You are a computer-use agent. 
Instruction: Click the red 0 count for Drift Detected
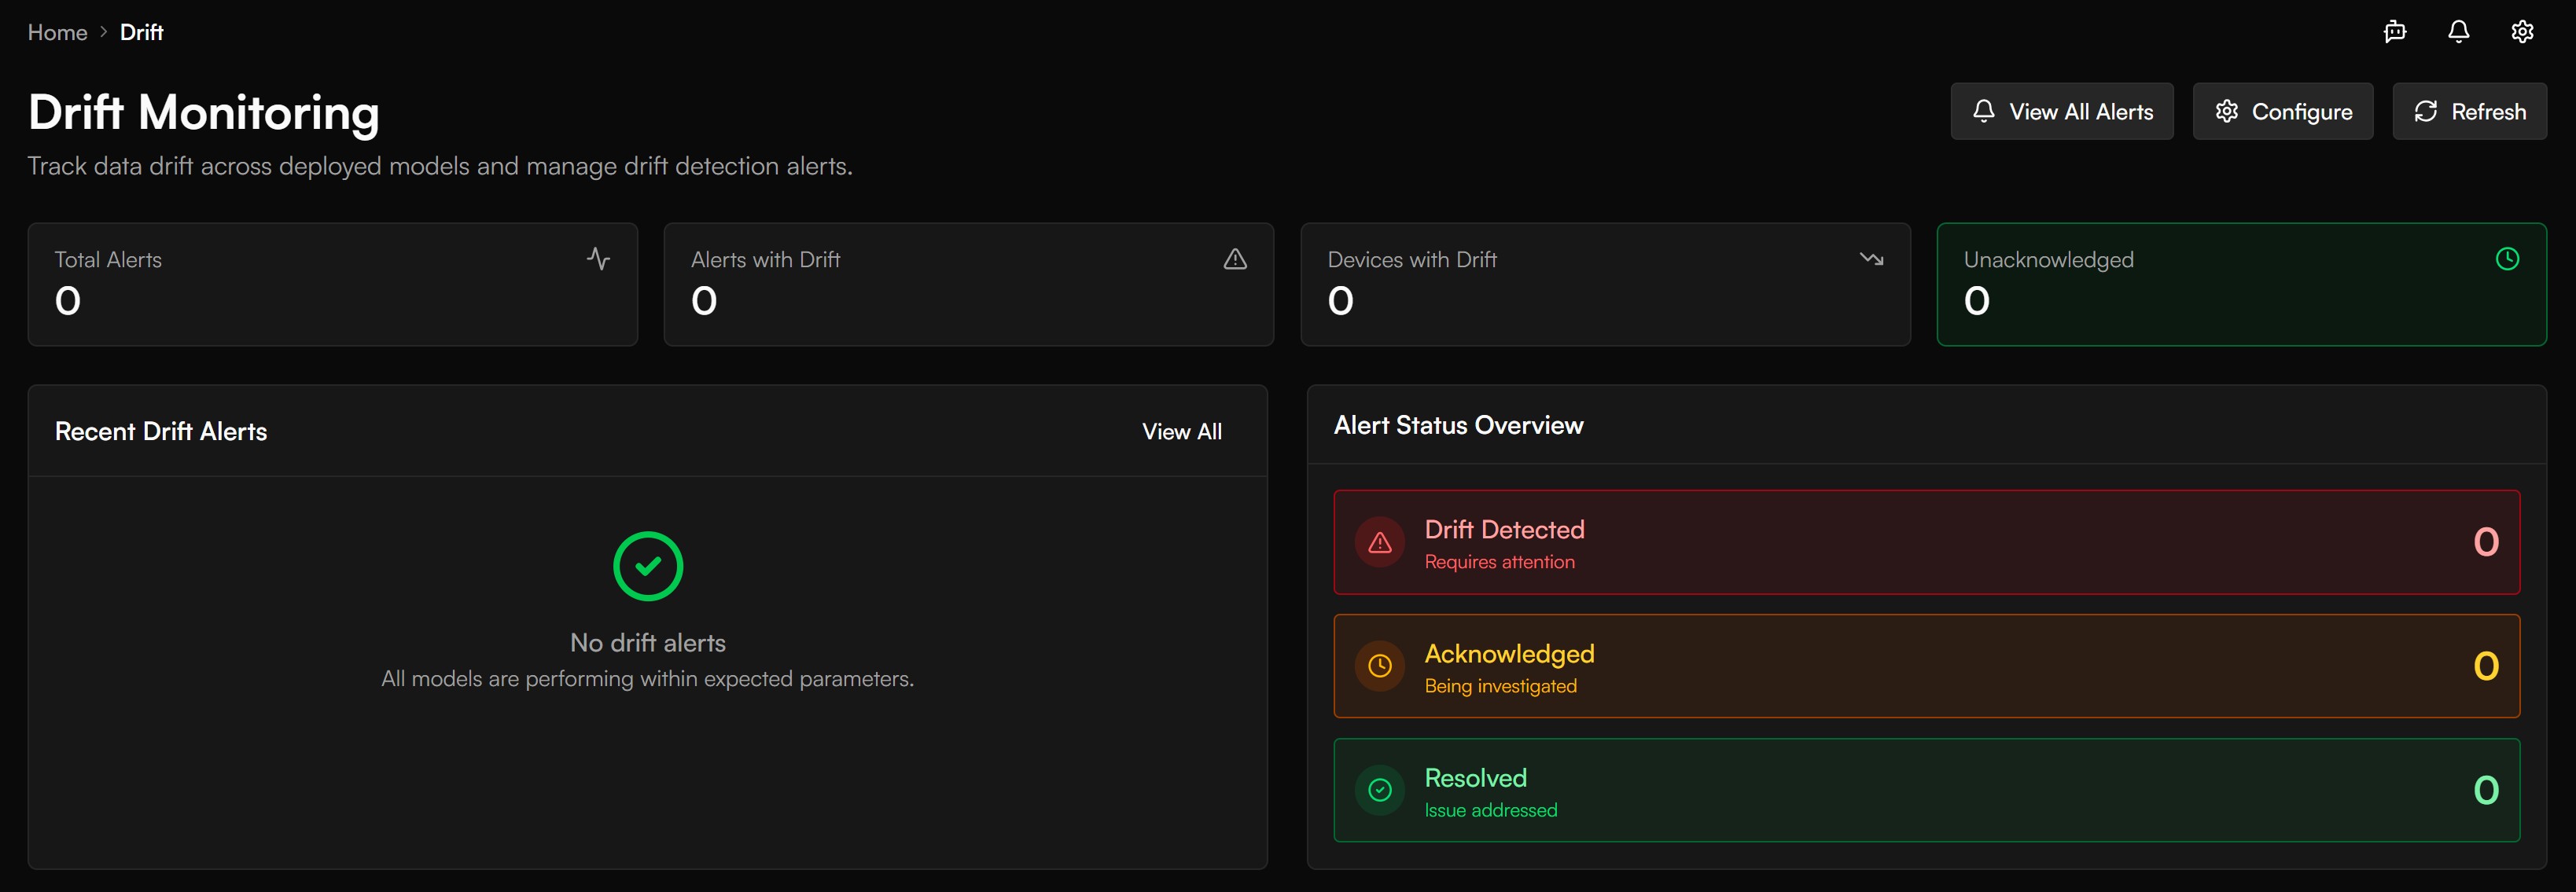click(2486, 542)
